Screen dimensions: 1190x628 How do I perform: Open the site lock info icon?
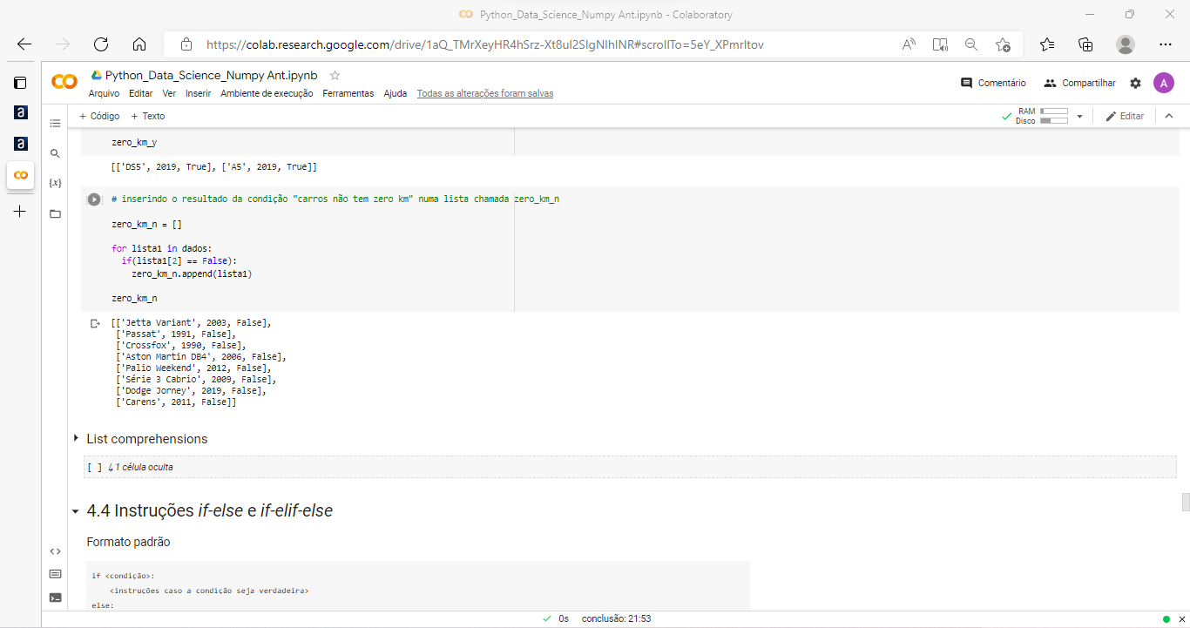click(186, 44)
